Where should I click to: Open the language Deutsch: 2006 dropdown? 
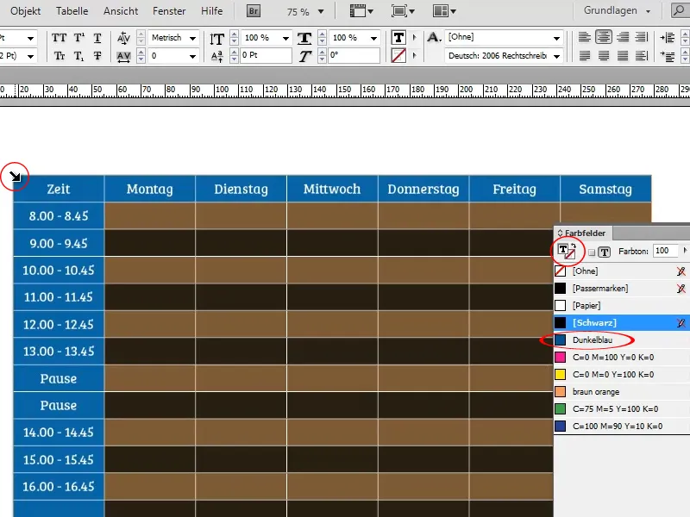click(x=556, y=56)
